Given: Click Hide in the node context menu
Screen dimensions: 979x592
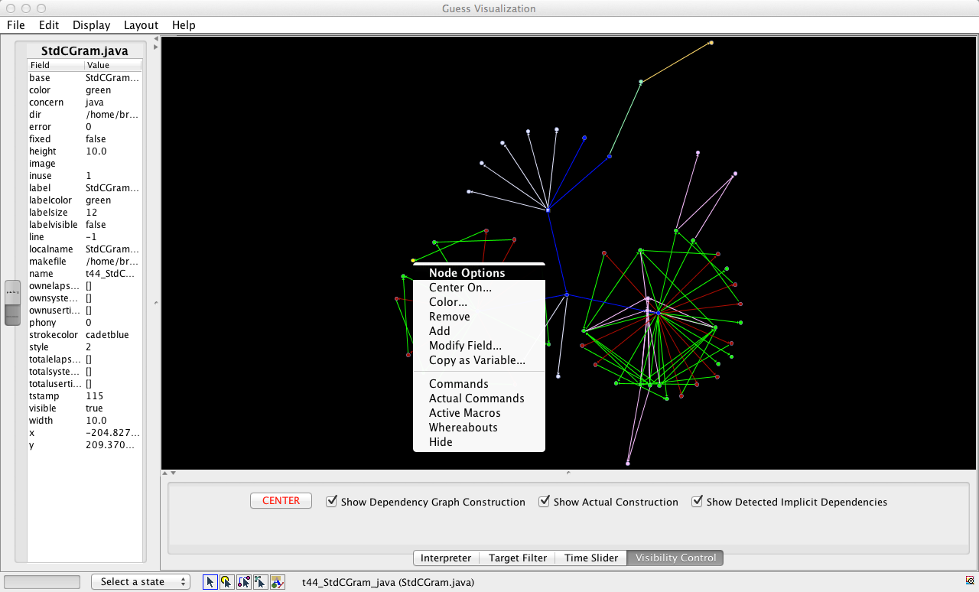Looking at the screenshot, I should (x=441, y=442).
